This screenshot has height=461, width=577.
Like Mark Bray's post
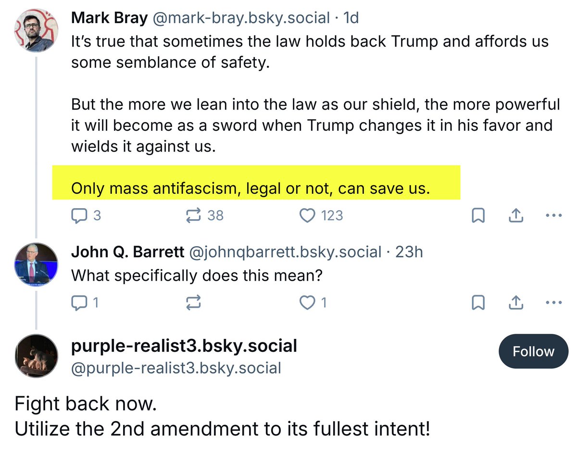click(x=307, y=216)
